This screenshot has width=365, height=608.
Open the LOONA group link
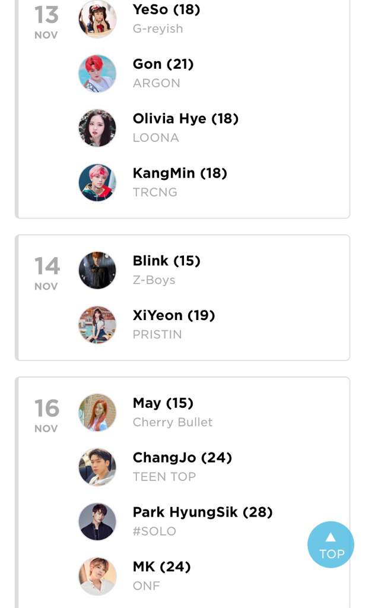click(x=155, y=138)
